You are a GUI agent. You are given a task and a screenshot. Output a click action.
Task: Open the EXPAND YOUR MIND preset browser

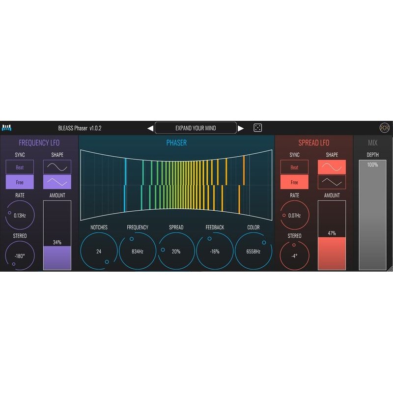[195, 127]
